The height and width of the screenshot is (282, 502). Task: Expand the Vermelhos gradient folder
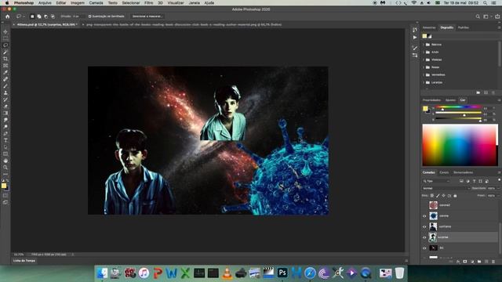pos(424,75)
